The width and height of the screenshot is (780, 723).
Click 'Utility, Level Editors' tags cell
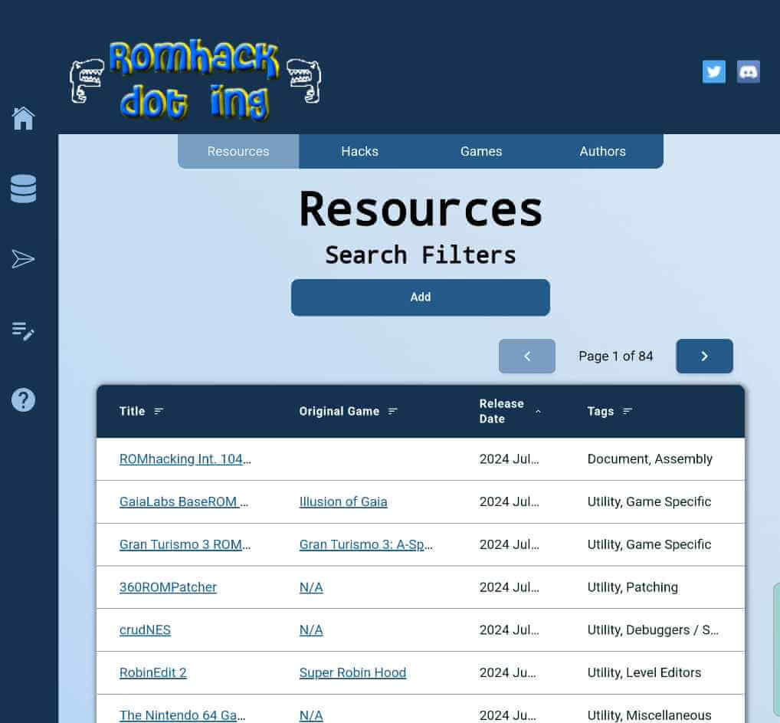[x=644, y=672]
